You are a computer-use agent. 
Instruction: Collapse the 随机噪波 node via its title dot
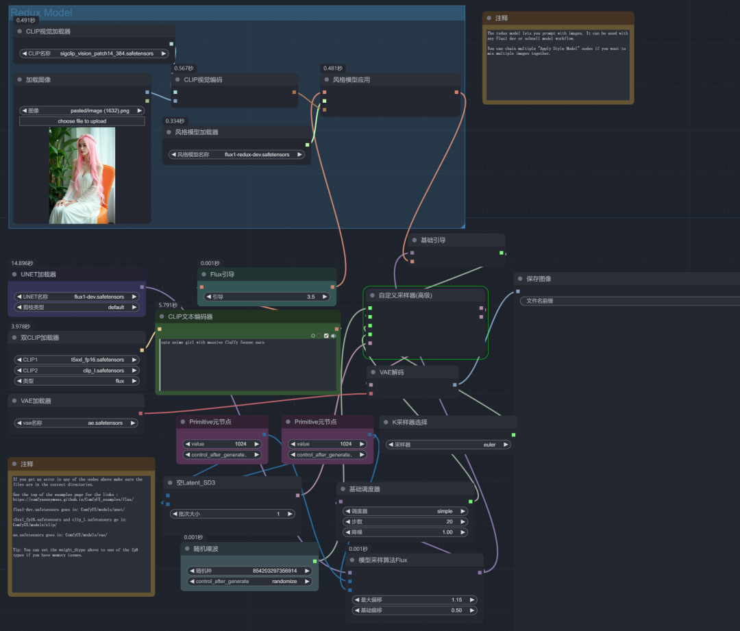click(x=187, y=549)
